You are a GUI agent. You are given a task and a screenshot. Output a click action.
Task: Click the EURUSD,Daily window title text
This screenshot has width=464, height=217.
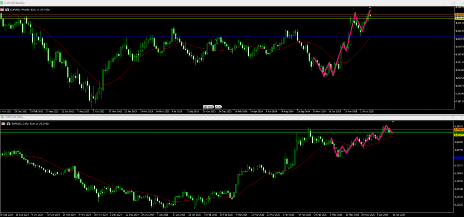pyautogui.click(x=13, y=117)
